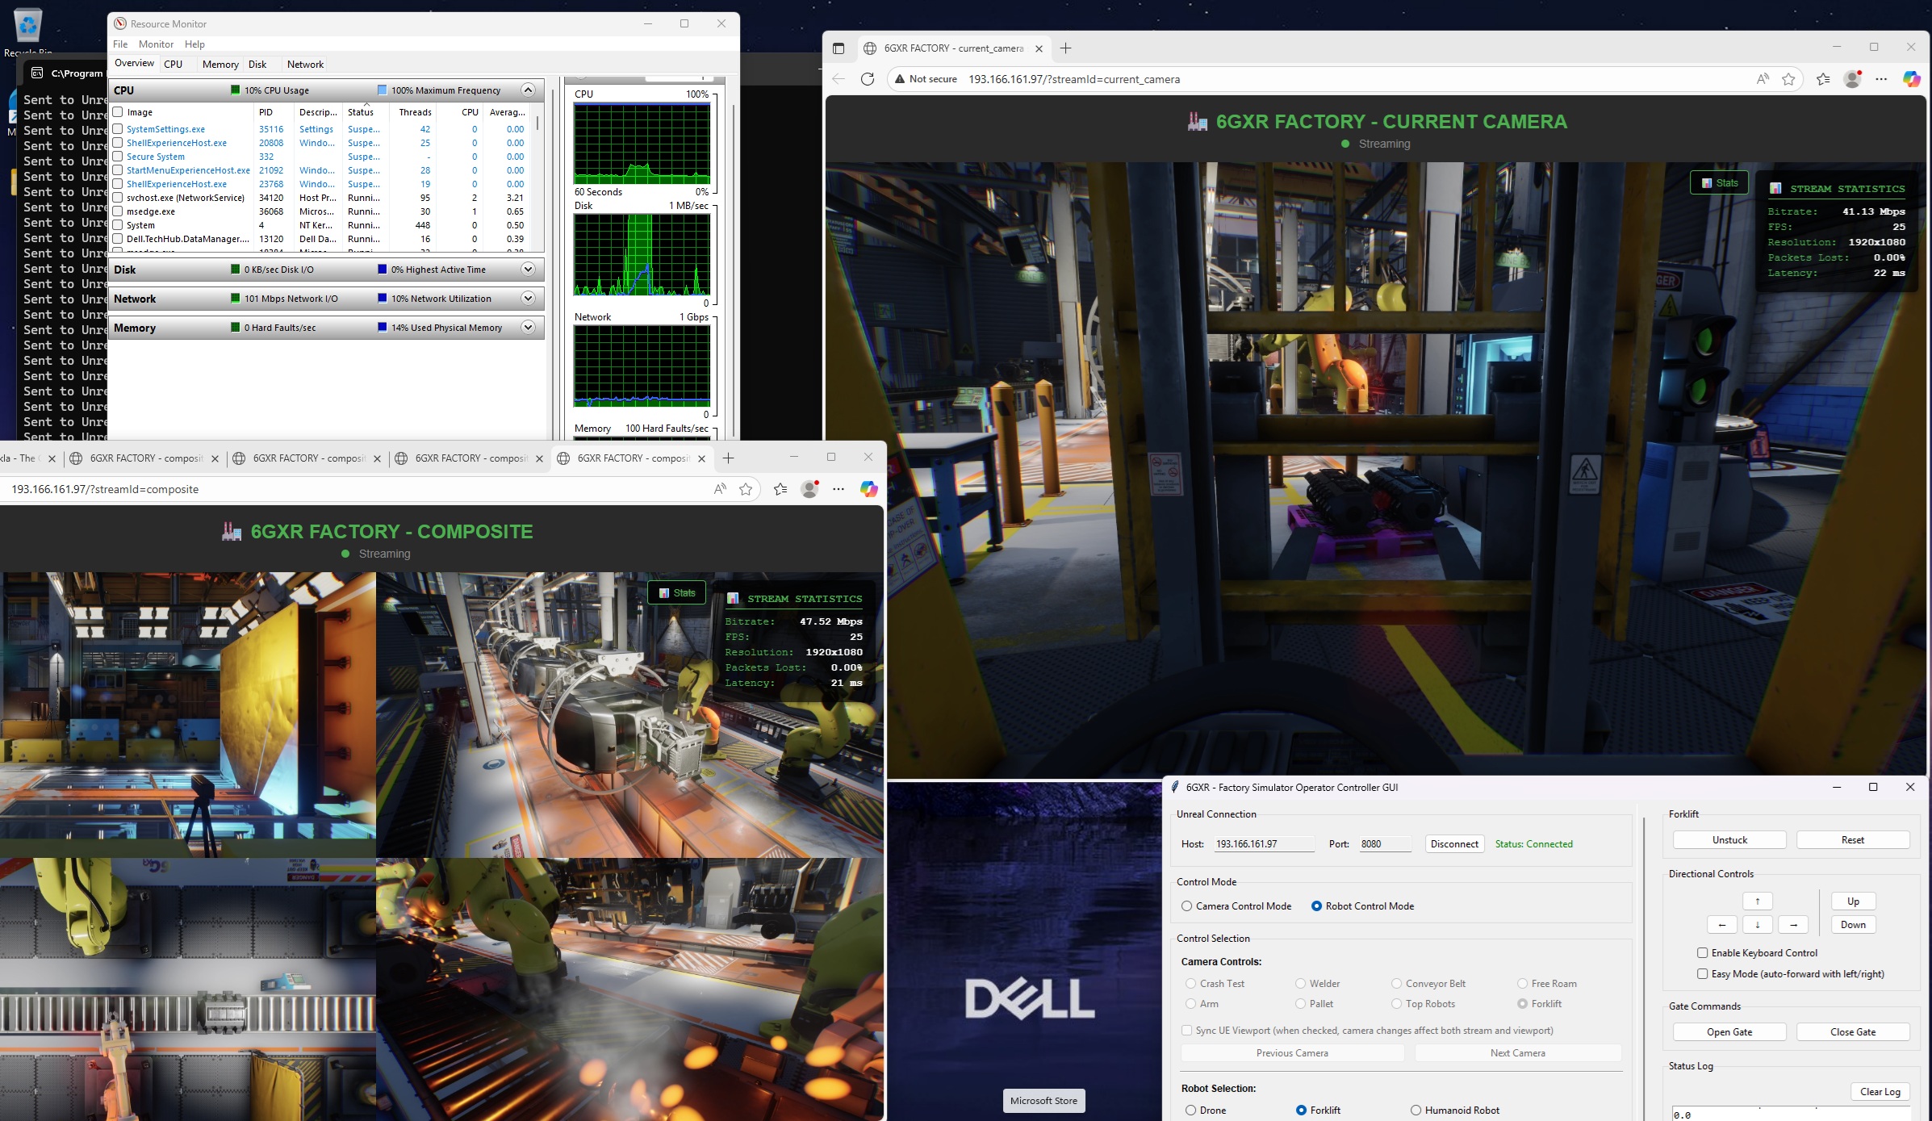Open the browser profile avatar icon
This screenshot has width=1932, height=1121.
click(x=1852, y=79)
